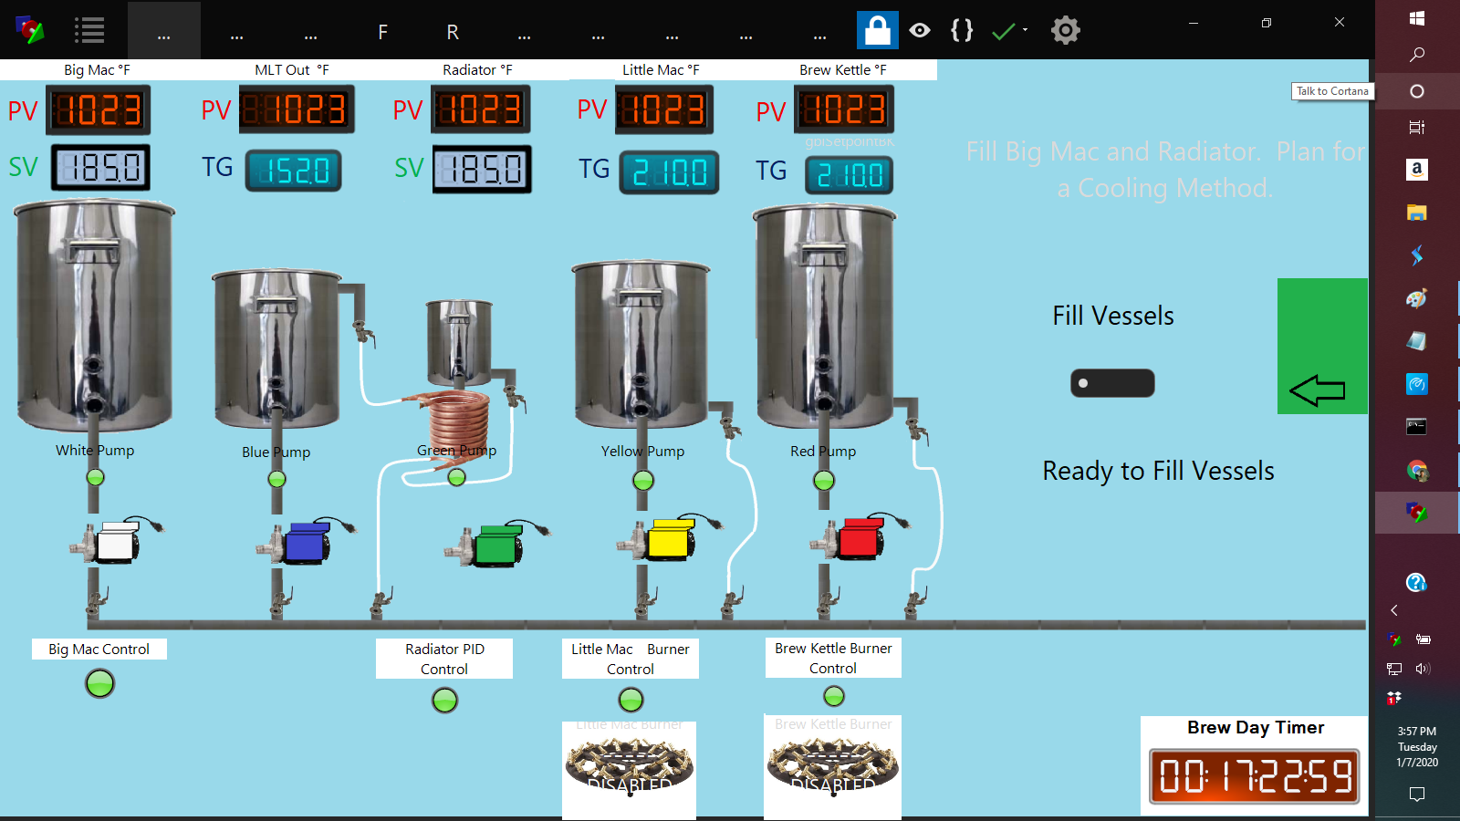
Task: Click the green button with left arrow
Action: point(1322,346)
